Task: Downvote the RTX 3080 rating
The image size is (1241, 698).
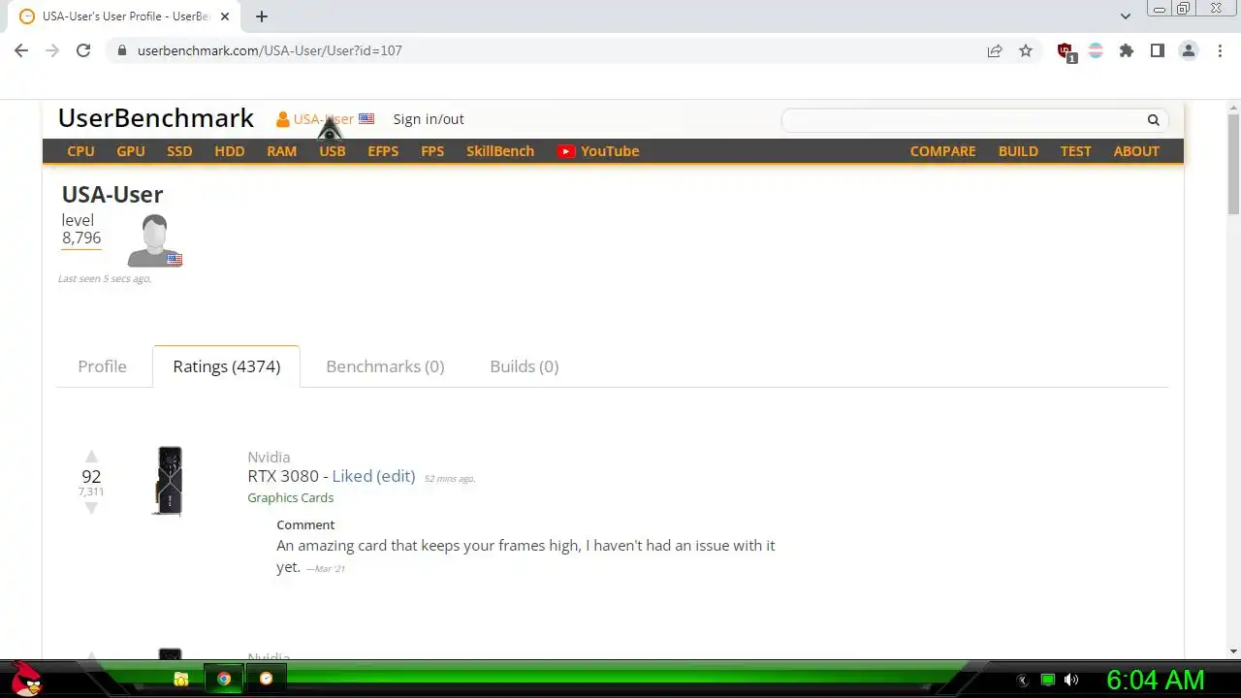Action: click(91, 507)
